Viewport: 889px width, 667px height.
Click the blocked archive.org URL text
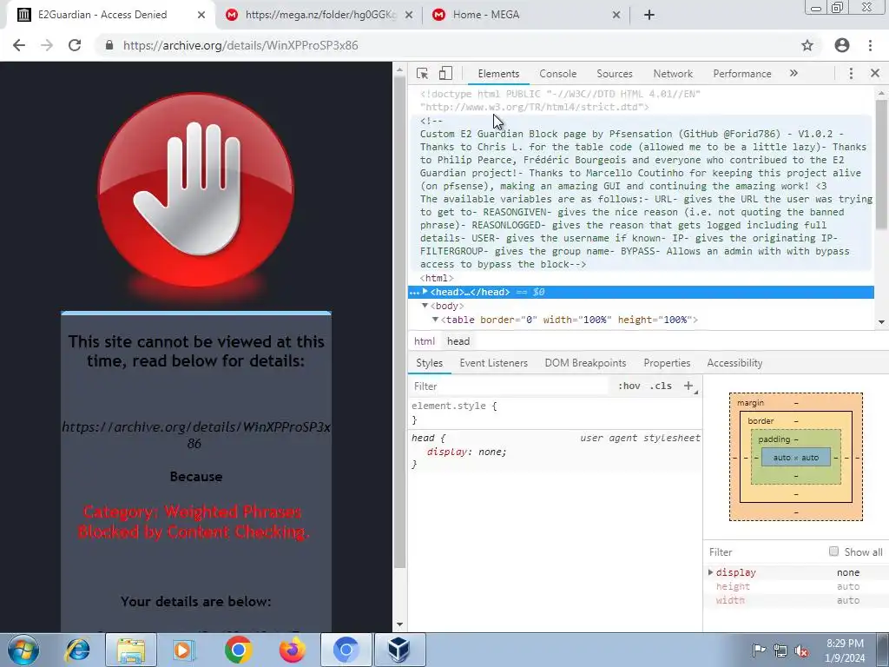(195, 435)
